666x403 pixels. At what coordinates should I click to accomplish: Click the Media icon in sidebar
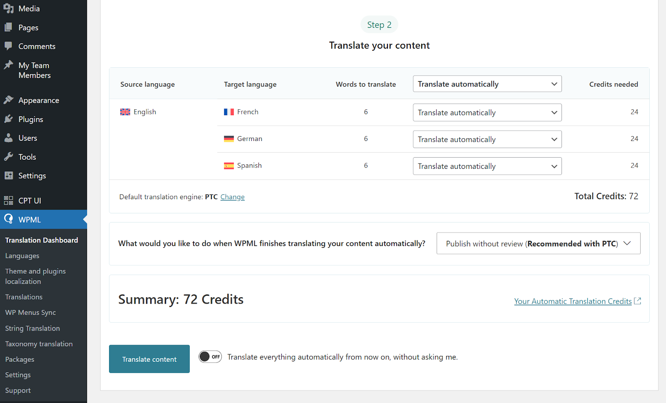8,8
